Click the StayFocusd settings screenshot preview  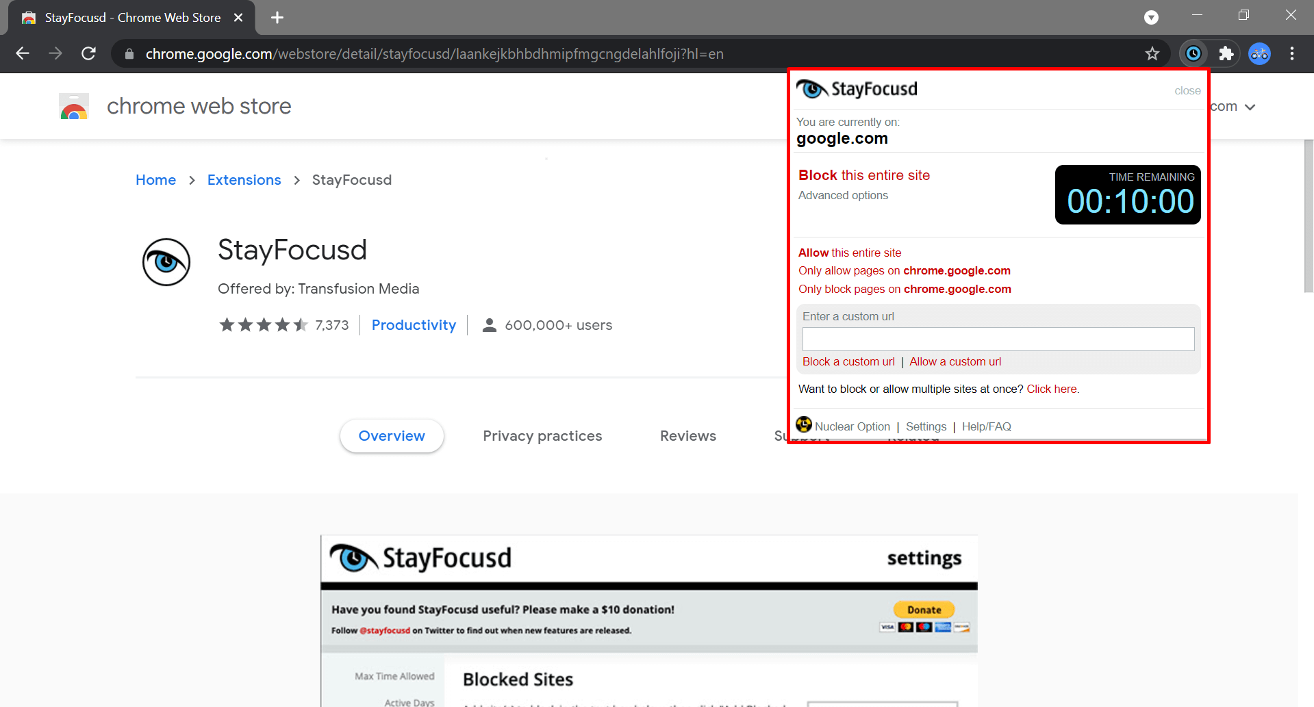pos(649,621)
